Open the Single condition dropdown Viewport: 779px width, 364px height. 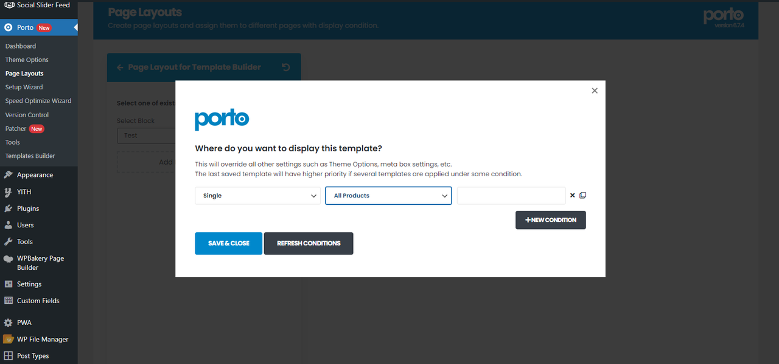pyautogui.click(x=257, y=196)
